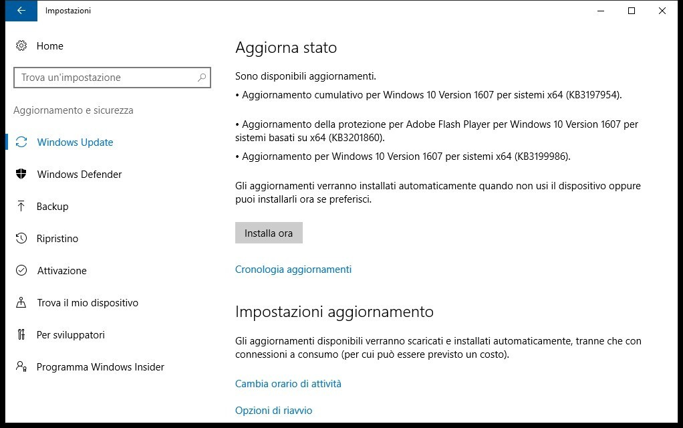Open the Windows Defender section

(79, 175)
